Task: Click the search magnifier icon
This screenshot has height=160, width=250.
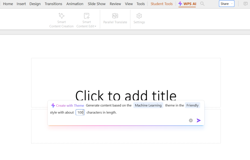Action: pos(202,4)
